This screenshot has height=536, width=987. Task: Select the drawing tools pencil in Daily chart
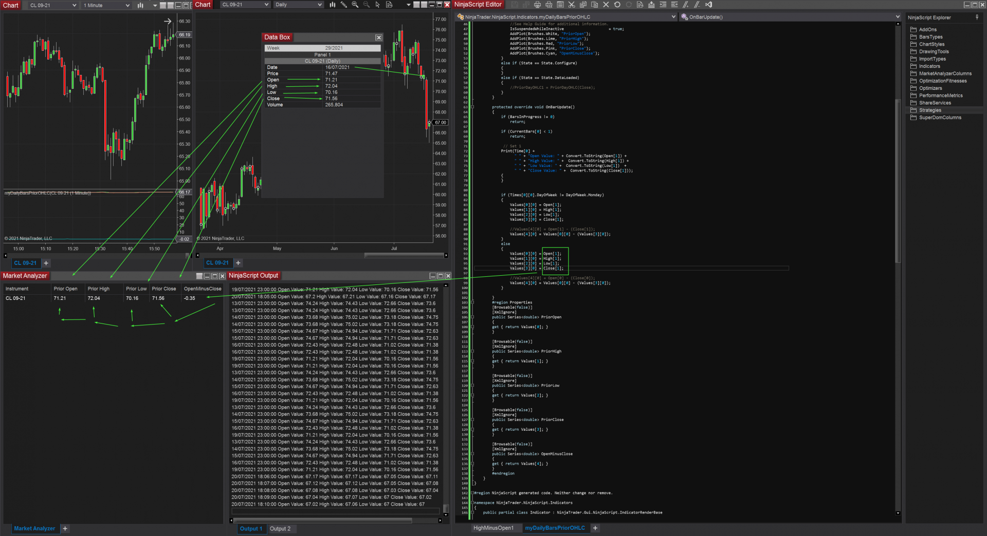click(344, 5)
